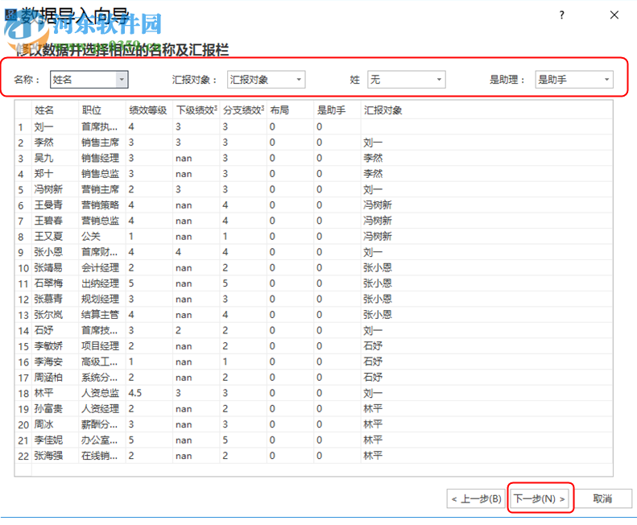Viewport: 637px width, 525px height.
Task: Select the 是助手 column header
Action: [337, 110]
